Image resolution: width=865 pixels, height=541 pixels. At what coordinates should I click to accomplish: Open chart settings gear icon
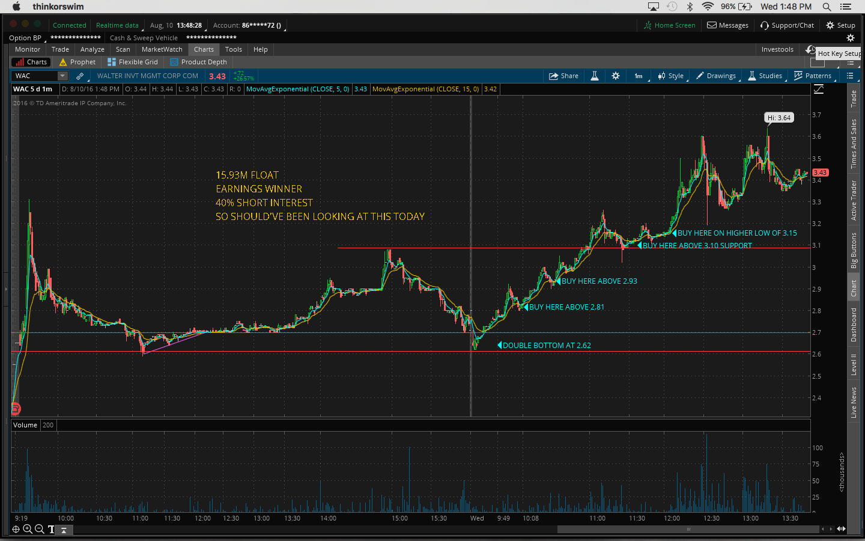pos(616,76)
